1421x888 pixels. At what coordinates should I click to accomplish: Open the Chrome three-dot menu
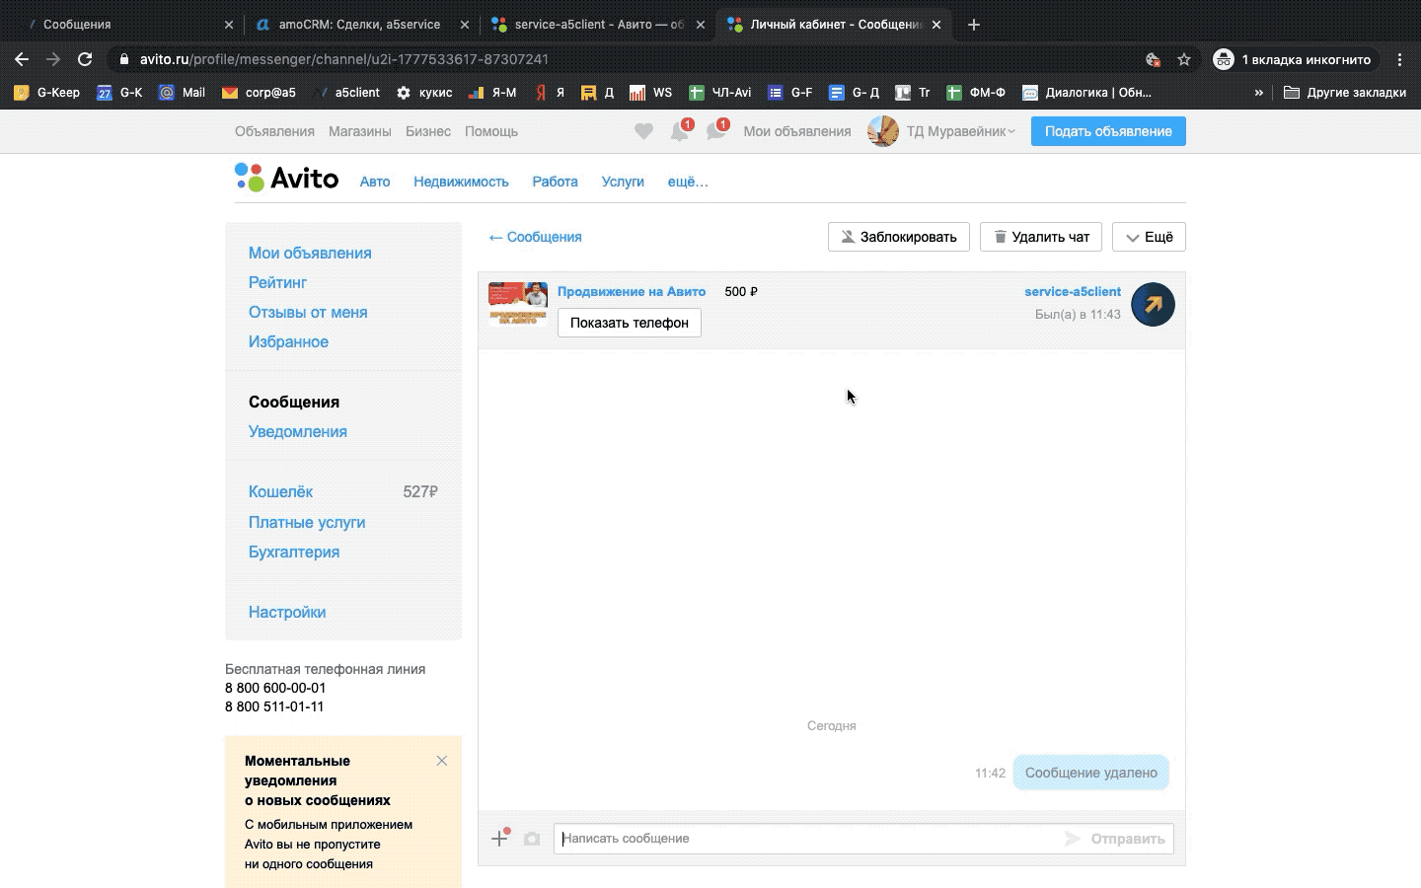(x=1399, y=59)
